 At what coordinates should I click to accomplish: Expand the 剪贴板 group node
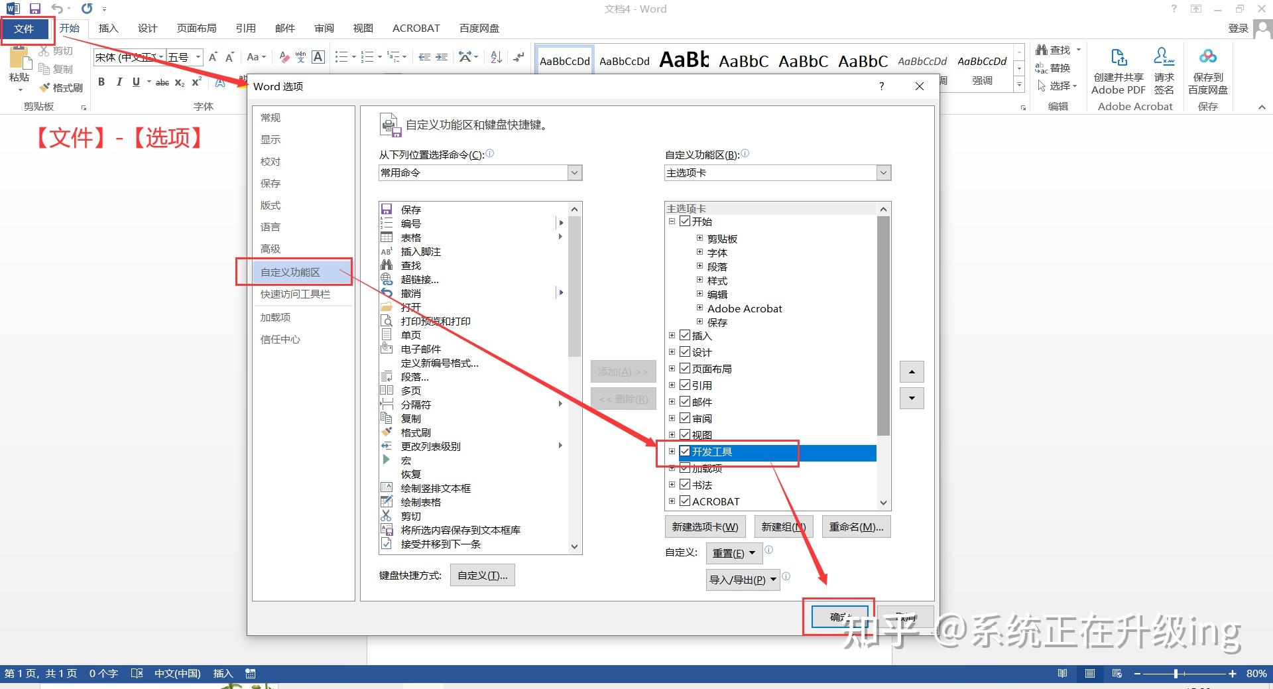pyautogui.click(x=699, y=238)
